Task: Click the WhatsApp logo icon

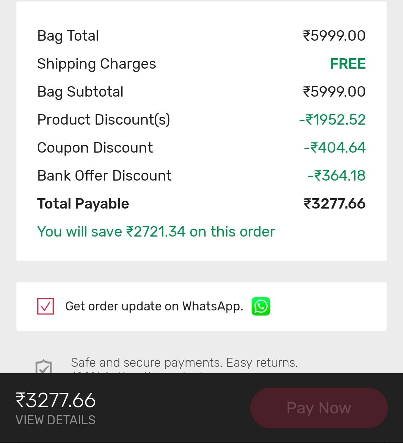Action: pyautogui.click(x=260, y=306)
